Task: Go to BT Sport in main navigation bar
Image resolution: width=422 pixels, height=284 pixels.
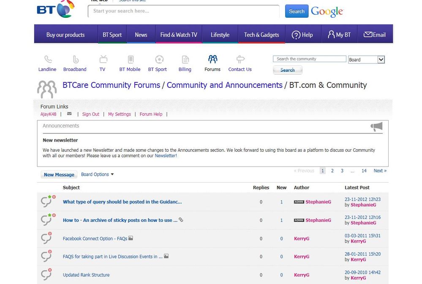Action: [112, 35]
